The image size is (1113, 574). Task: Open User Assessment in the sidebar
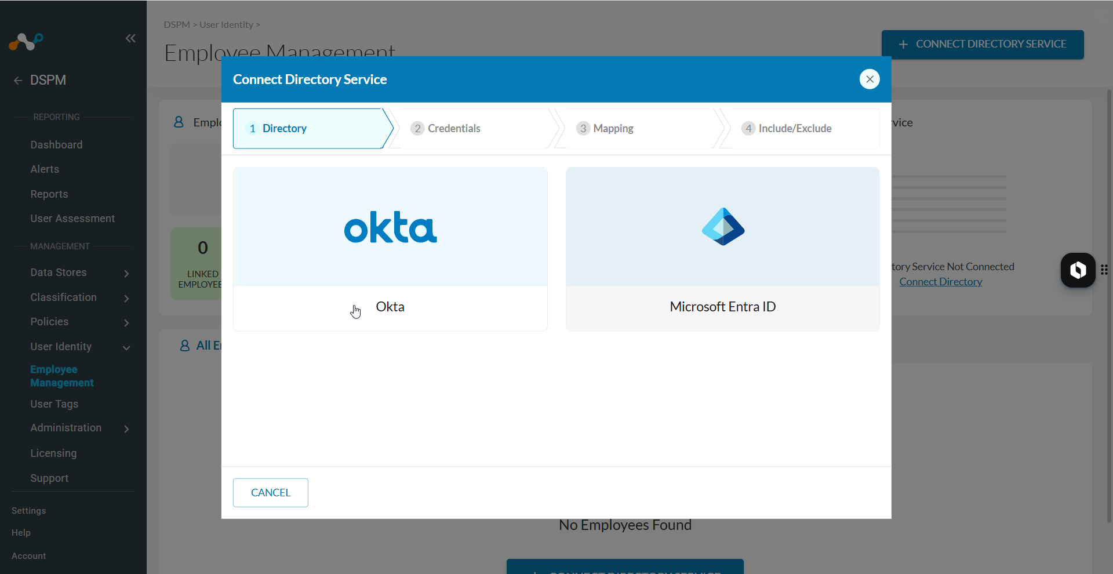[x=72, y=219]
